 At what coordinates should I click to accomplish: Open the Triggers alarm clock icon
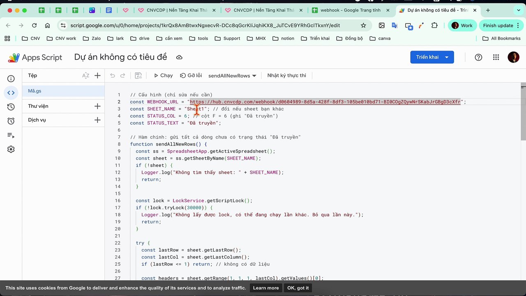(11, 121)
